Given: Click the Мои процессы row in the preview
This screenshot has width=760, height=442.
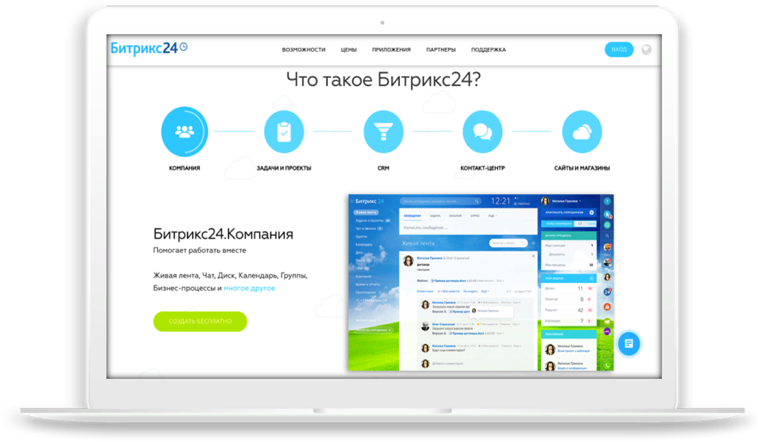Looking at the screenshot, I should [569, 265].
